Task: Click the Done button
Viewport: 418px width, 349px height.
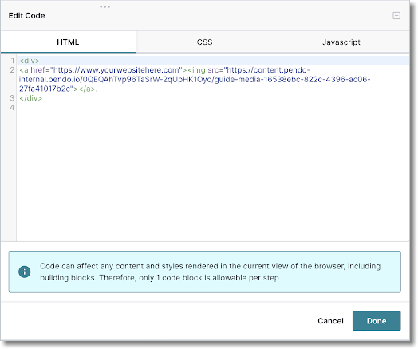Action: coord(377,321)
